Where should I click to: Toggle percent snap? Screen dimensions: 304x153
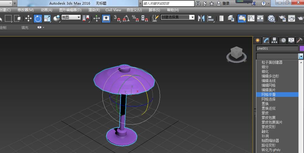(x=135, y=18)
